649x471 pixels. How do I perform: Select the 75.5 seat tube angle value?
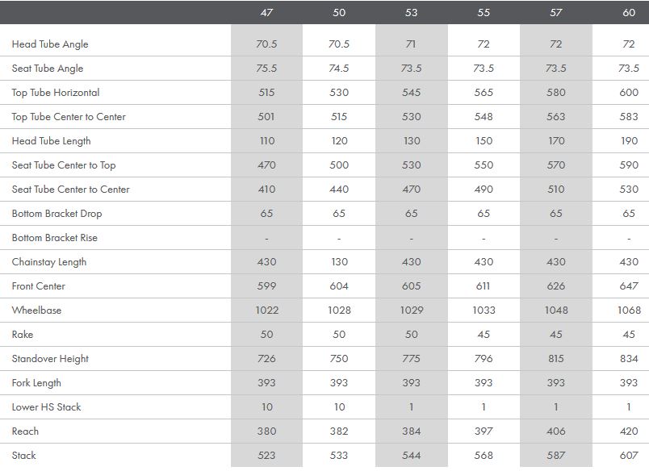click(x=266, y=69)
